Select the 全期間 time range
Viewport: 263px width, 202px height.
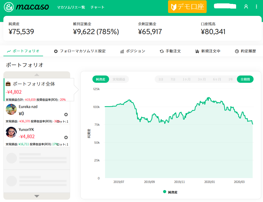pos(245,79)
